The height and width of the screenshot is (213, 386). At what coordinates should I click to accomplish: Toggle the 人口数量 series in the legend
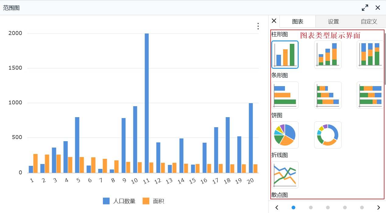click(x=119, y=201)
